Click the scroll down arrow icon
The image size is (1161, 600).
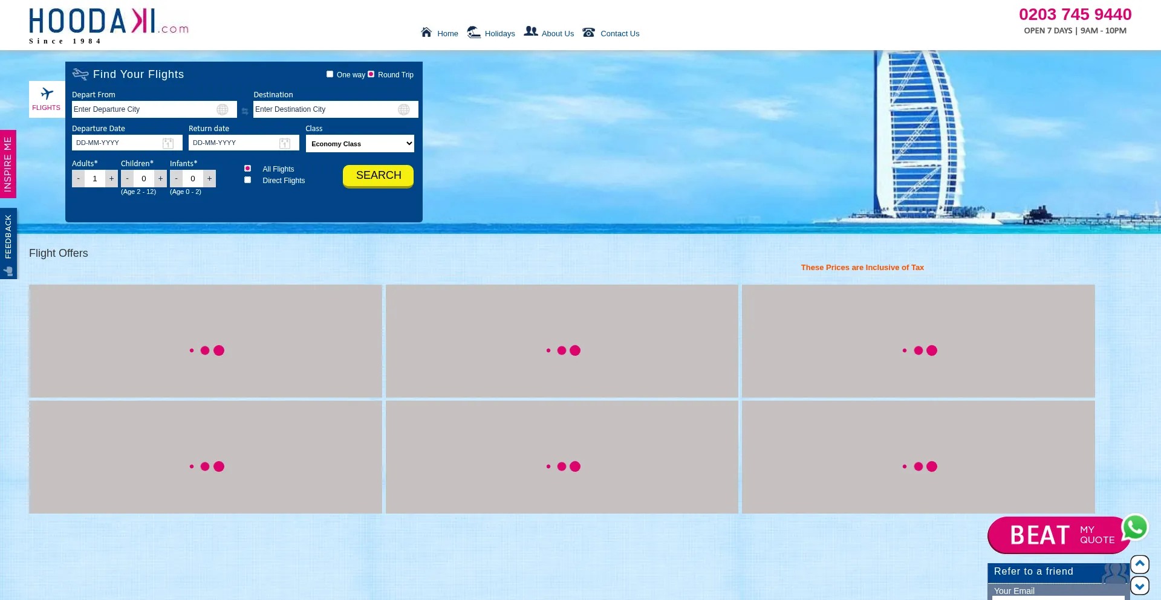click(1140, 585)
